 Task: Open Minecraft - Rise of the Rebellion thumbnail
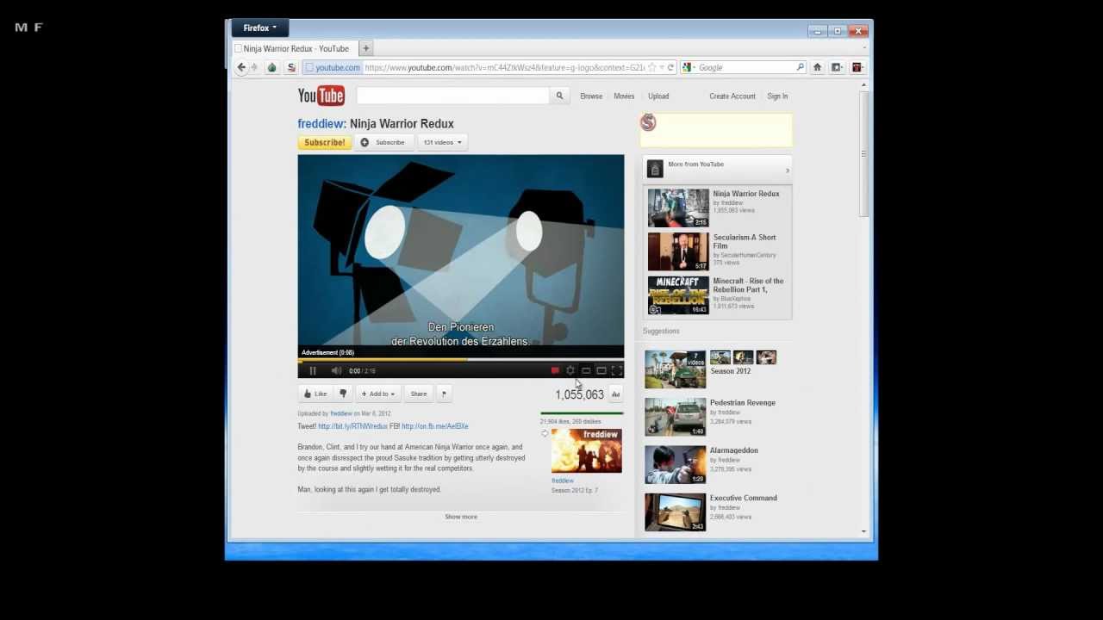click(678, 295)
